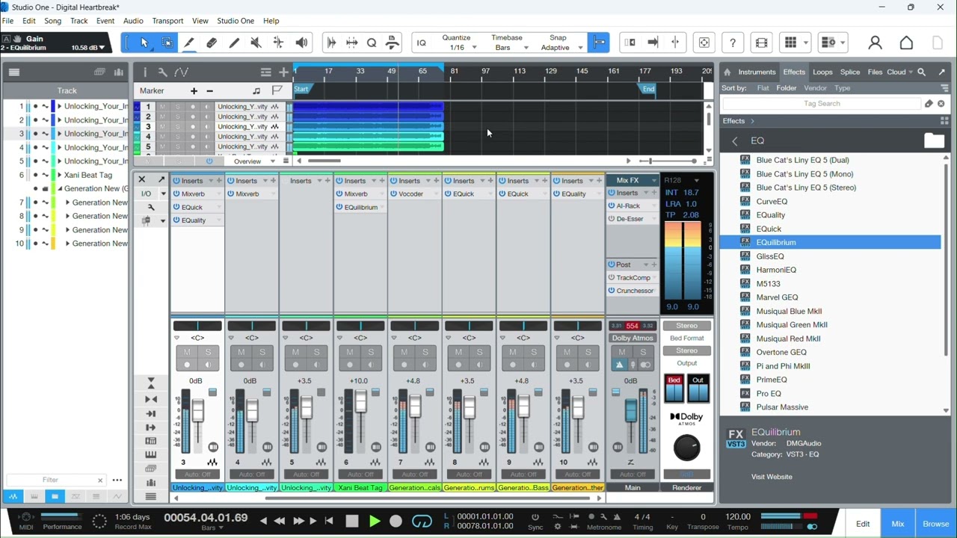Open the Cloud tab dropdown arrow
Screen dimensions: 957x538
(910, 72)
